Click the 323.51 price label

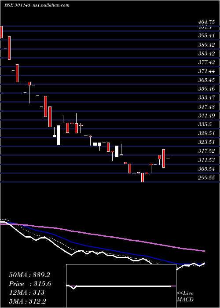[206, 142]
